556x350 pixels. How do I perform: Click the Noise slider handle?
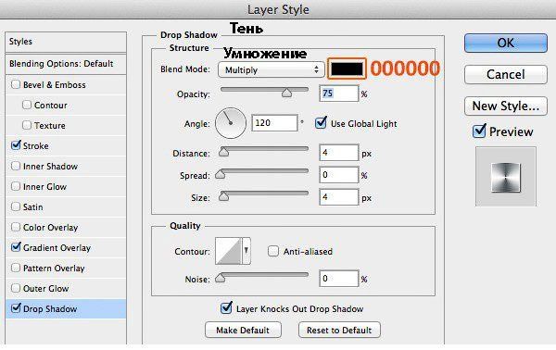pos(221,278)
